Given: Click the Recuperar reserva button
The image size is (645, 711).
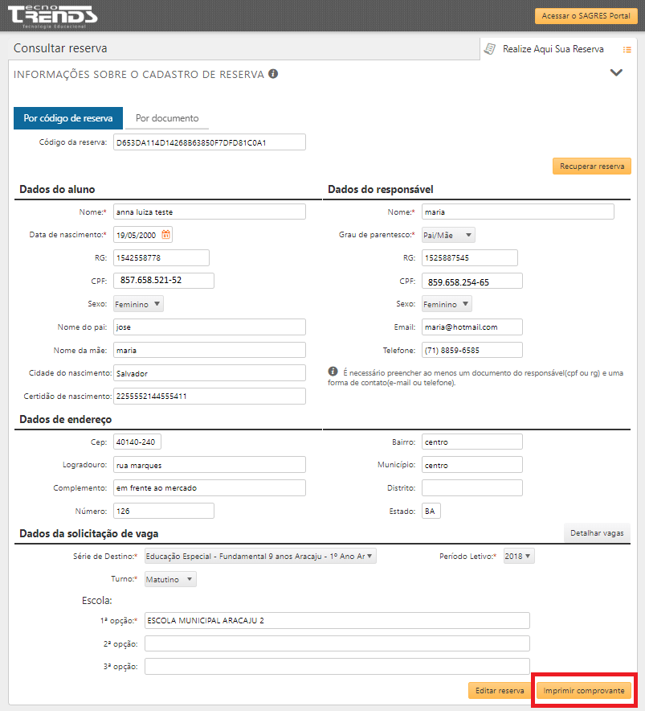Looking at the screenshot, I should [591, 166].
